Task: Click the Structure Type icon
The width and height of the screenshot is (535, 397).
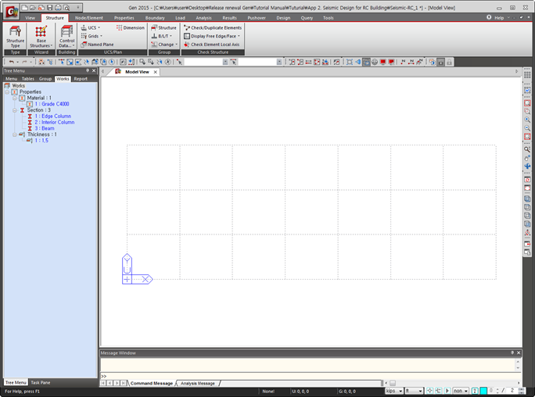Action: [15, 34]
